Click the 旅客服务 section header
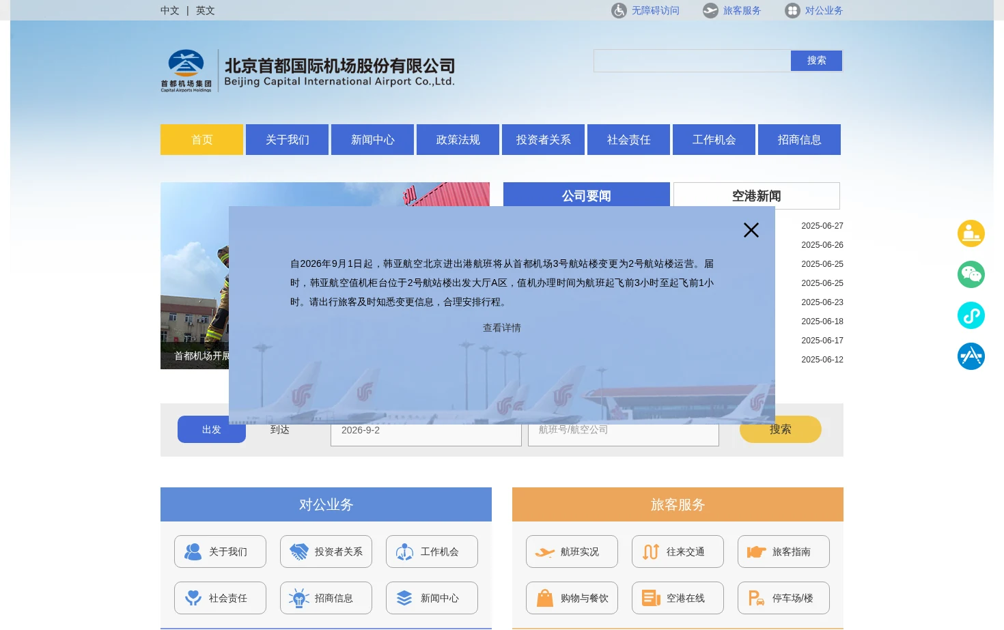Viewport: 1004px width, 630px height. [678, 504]
